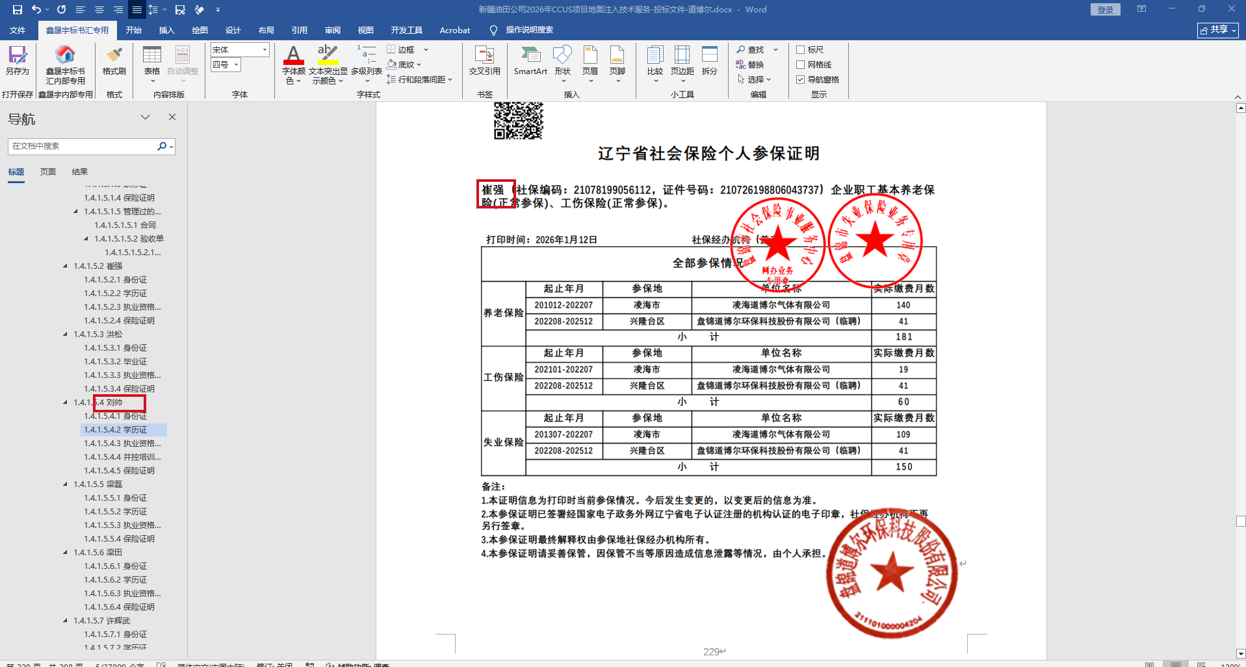The width and height of the screenshot is (1246, 667).
Task: Open the 页边距 margins tool
Action: tap(682, 64)
